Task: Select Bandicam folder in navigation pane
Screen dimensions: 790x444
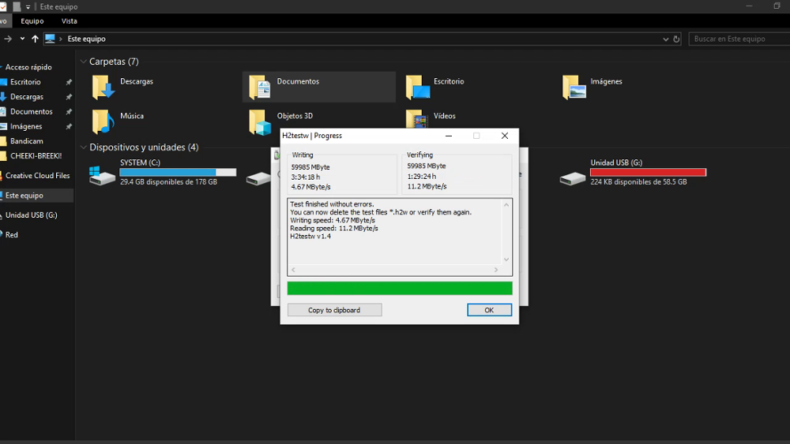Action: tap(27, 141)
